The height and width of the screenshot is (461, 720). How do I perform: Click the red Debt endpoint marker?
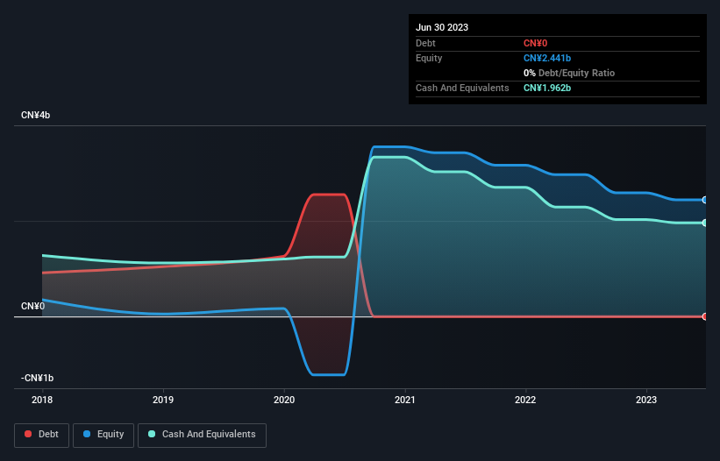(705, 316)
